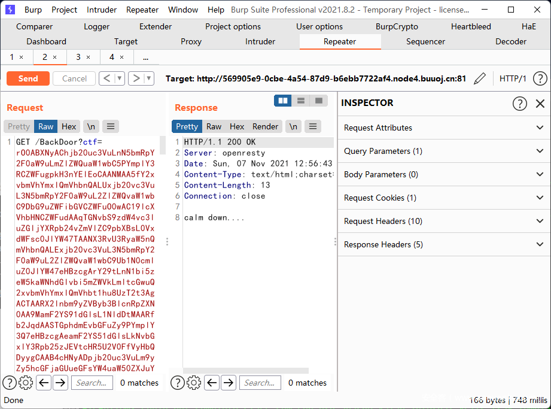This screenshot has width=551, height=409.
Task: Click the Burp Suite logo icon
Action: coord(10,10)
